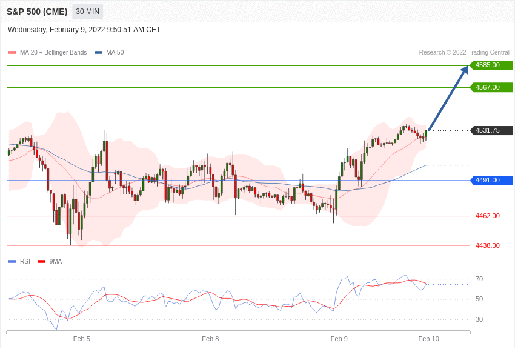The height and width of the screenshot is (349, 515).
Task: Click the 30 MIN timeframe button
Action: [x=87, y=12]
